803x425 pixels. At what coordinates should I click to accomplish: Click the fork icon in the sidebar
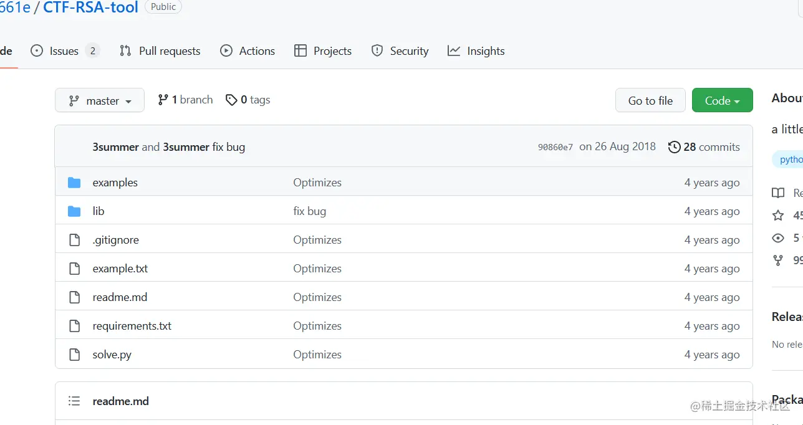pyautogui.click(x=778, y=260)
